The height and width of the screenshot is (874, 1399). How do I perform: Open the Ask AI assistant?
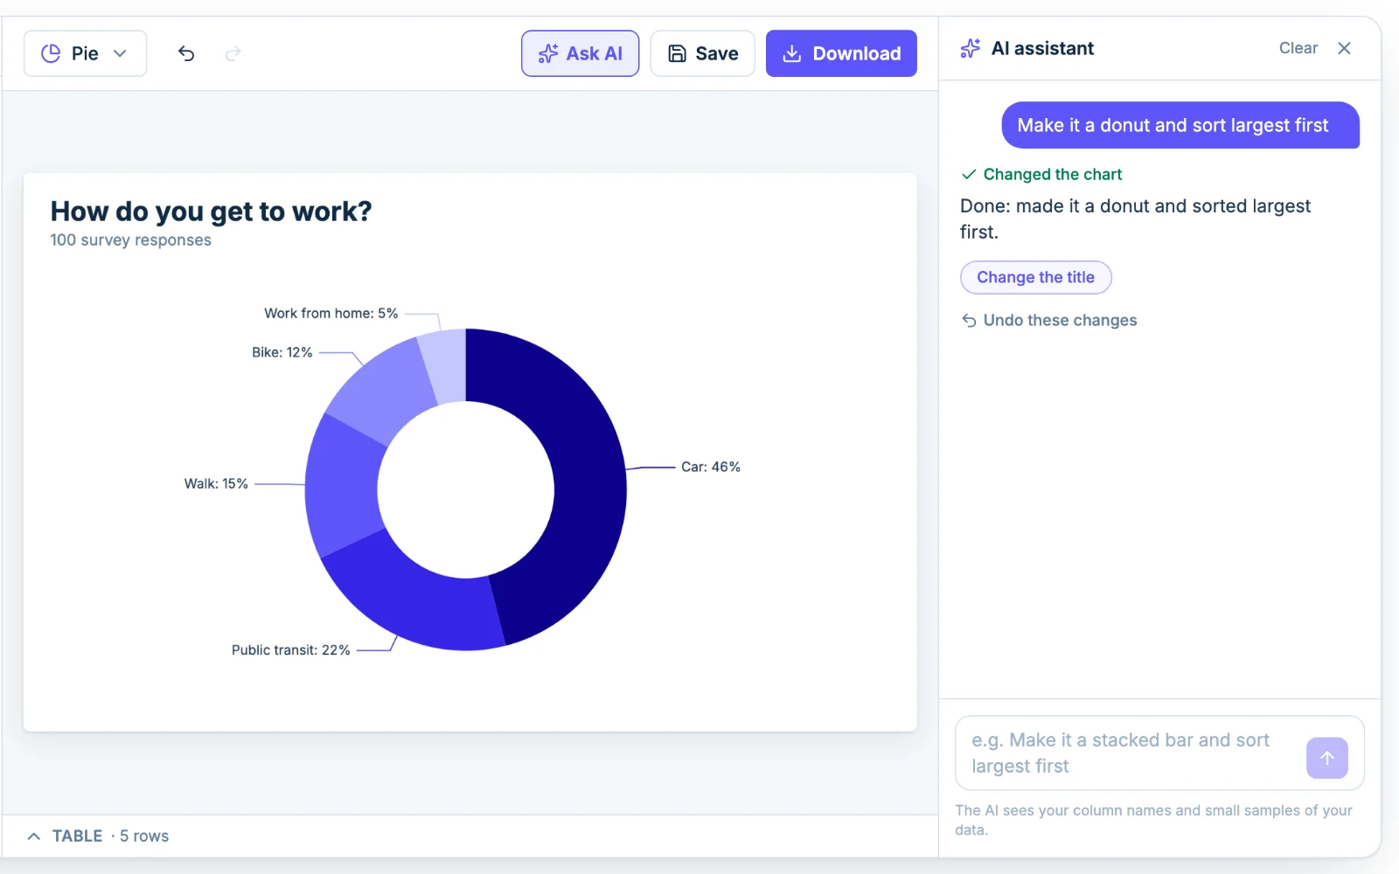pos(581,53)
